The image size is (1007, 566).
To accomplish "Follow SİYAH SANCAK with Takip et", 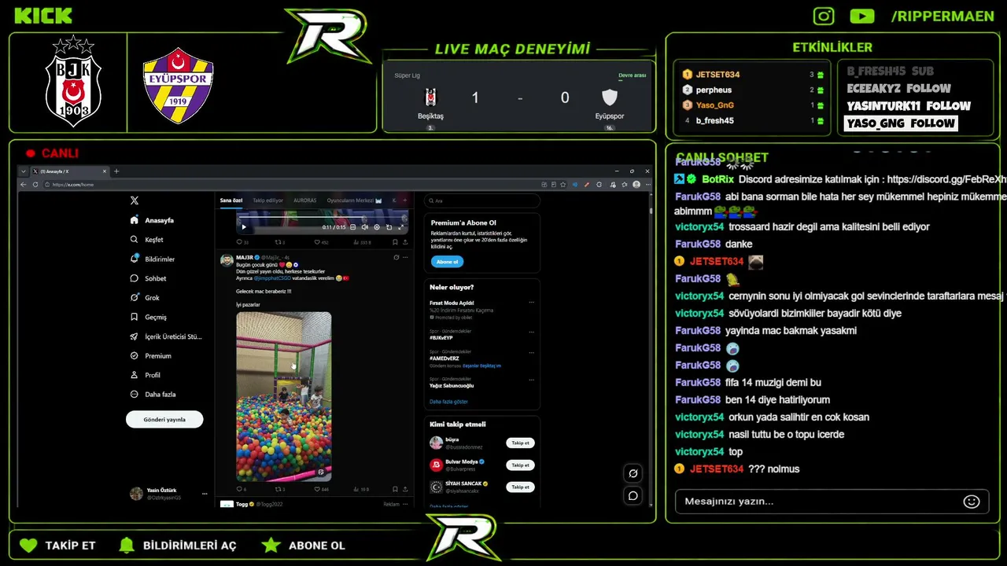I will (520, 487).
